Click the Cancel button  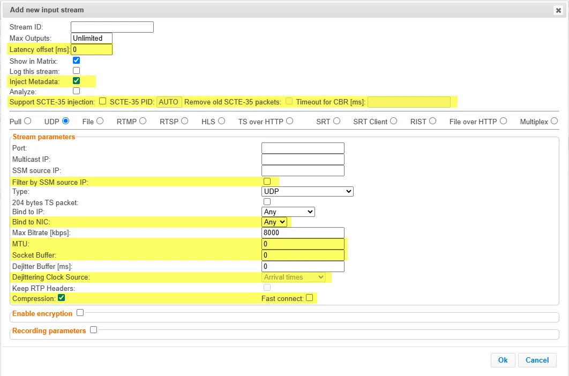[537, 360]
